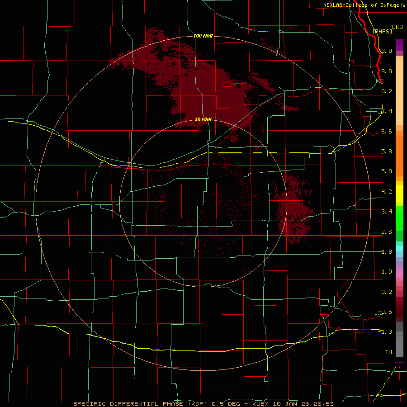Click the 5.0 value on the scale
407x407 pixels.
point(387,171)
